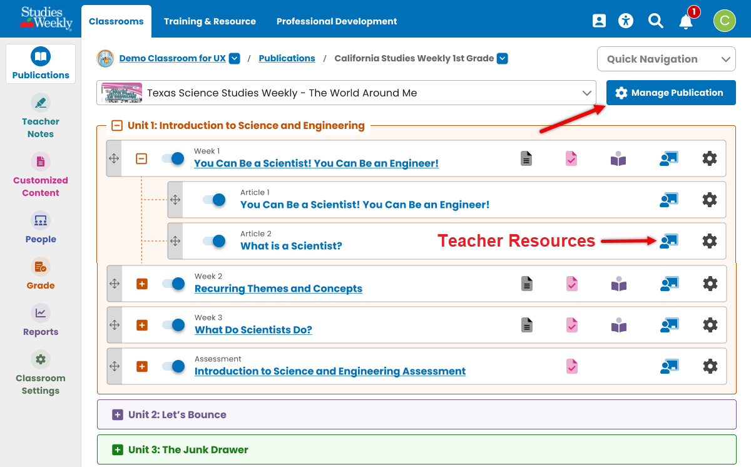The height and width of the screenshot is (467, 751).
Task: Open the settings gear for Week 2
Action: [x=710, y=284]
